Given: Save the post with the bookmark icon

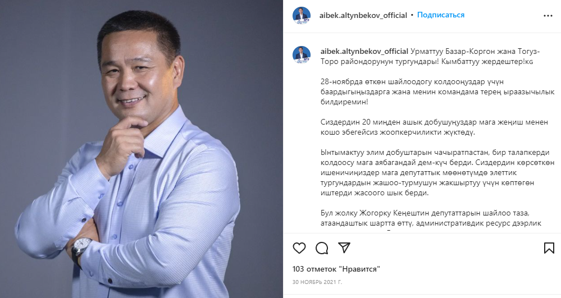Looking at the screenshot, I should coord(549,248).
